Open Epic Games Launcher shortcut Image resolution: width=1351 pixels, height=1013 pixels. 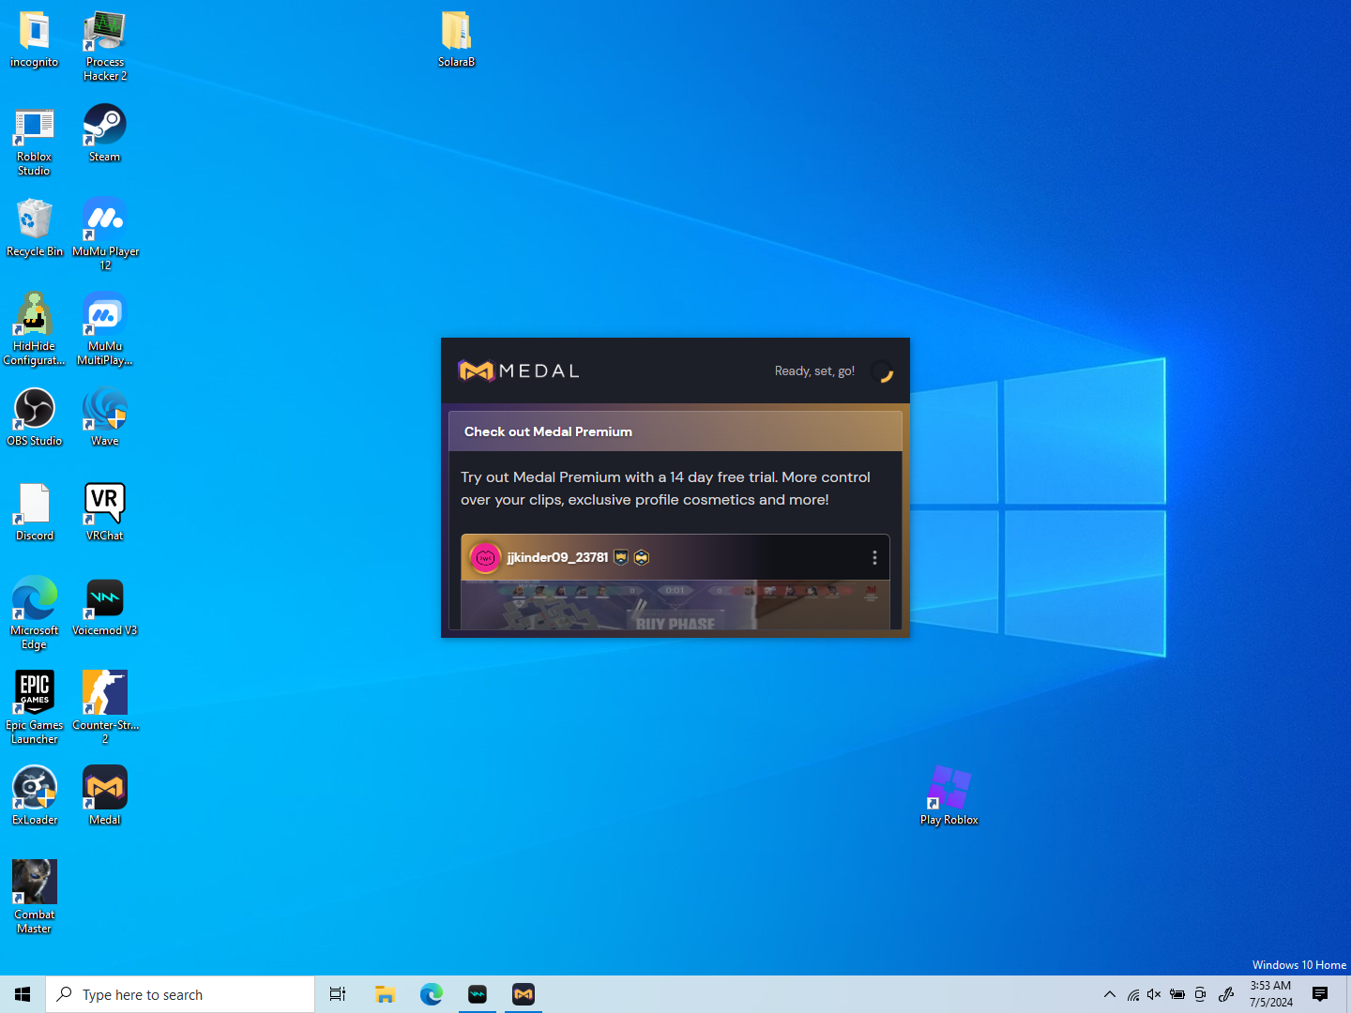click(x=35, y=708)
